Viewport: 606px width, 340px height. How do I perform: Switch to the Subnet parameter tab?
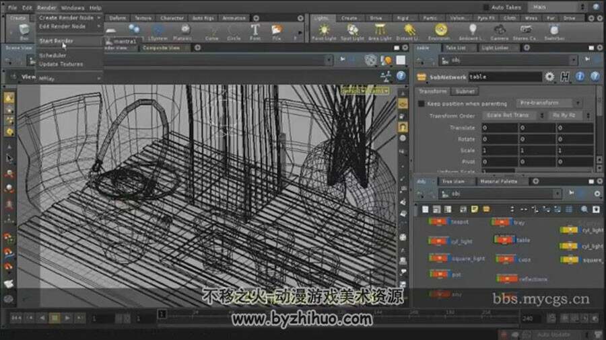tap(465, 91)
